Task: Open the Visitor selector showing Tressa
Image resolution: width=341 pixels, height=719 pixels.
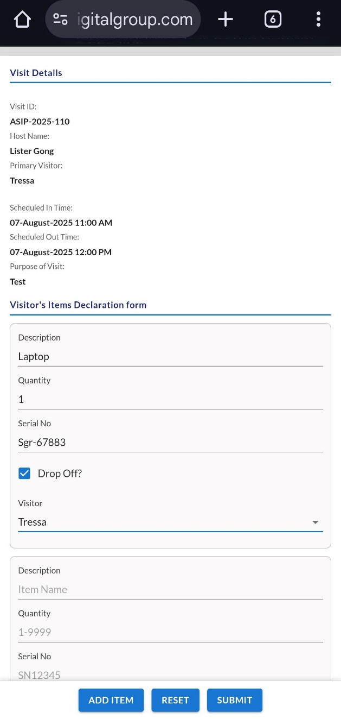Action: click(x=170, y=522)
